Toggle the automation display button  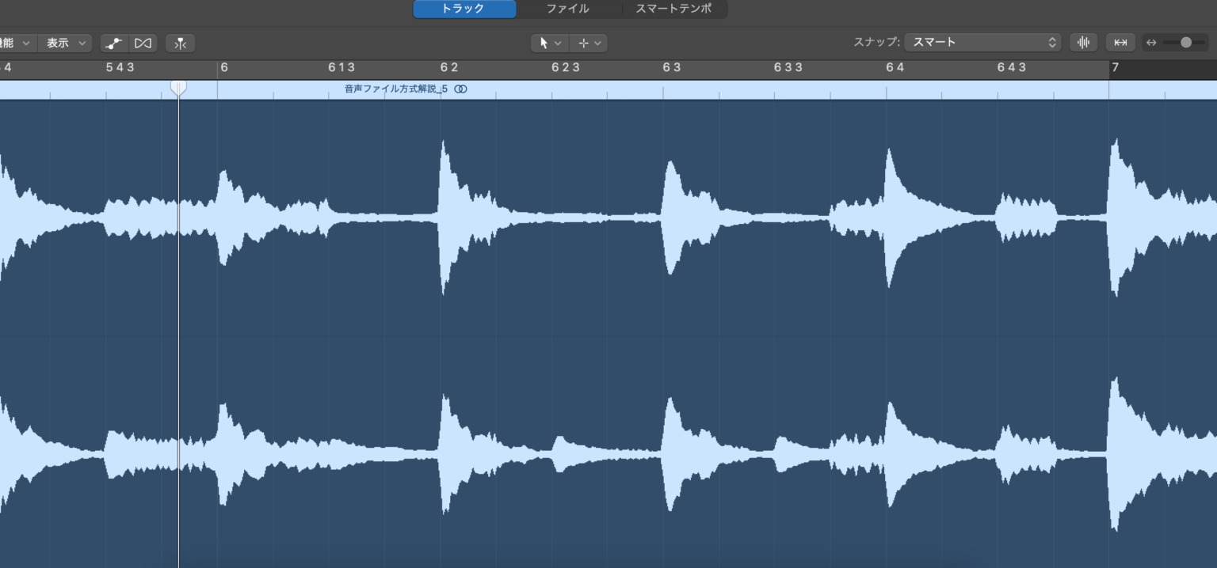coord(114,43)
